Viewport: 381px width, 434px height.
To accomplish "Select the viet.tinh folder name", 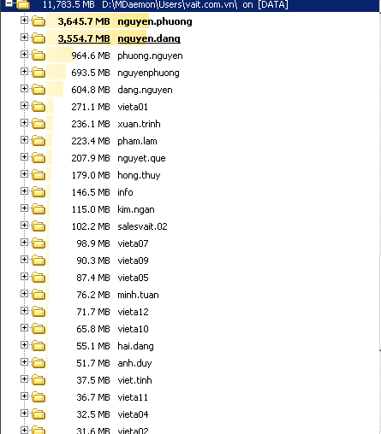I will (134, 380).
